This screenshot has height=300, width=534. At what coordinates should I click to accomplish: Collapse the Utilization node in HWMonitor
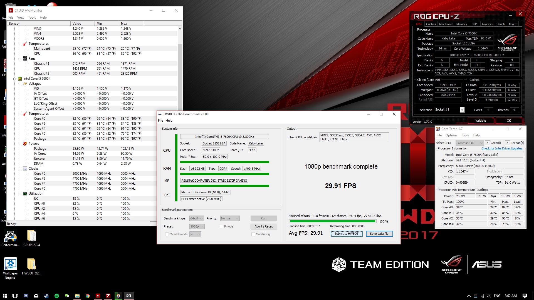(x=20, y=194)
